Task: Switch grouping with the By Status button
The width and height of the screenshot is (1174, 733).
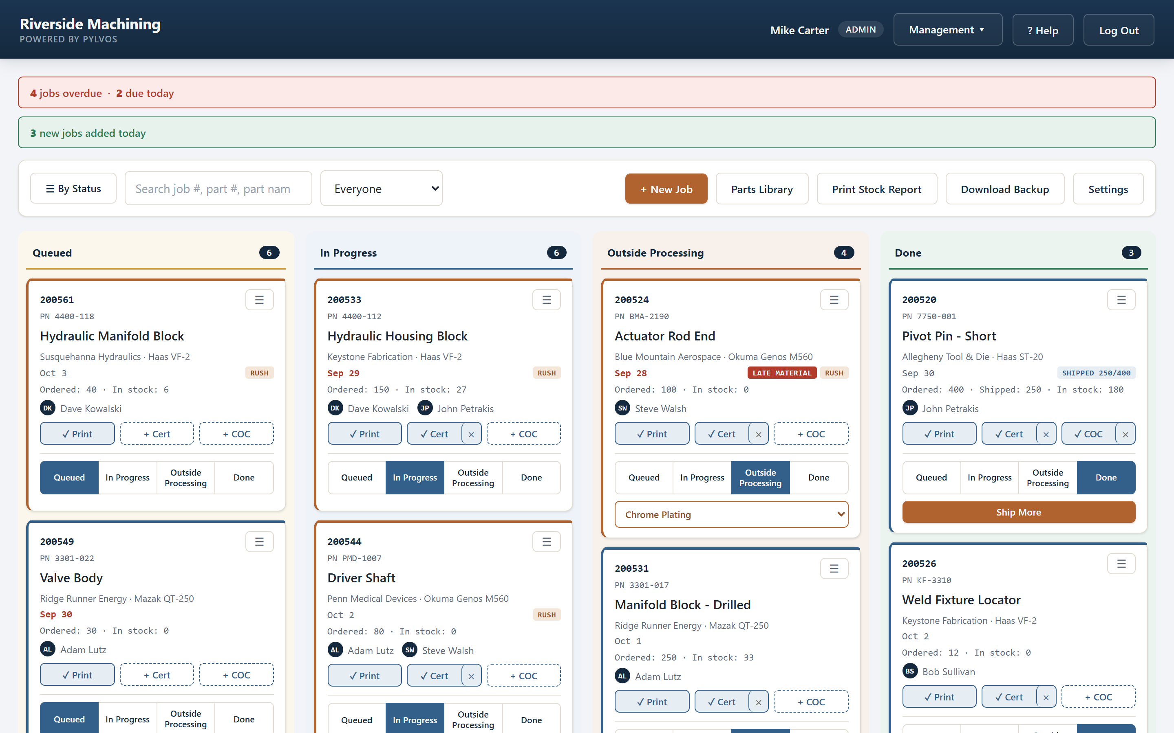Action: pos(73,189)
